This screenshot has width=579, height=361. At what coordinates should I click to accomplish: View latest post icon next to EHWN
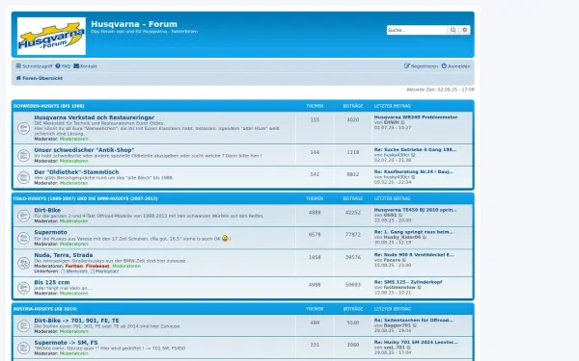click(x=402, y=122)
